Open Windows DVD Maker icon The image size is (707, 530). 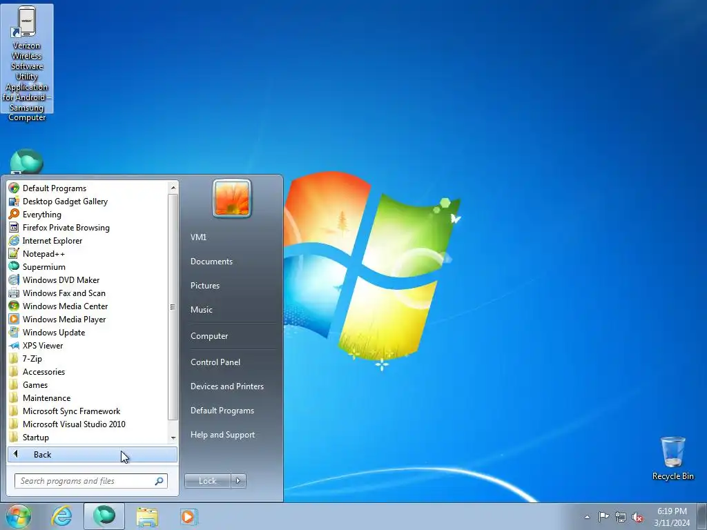[x=14, y=279]
